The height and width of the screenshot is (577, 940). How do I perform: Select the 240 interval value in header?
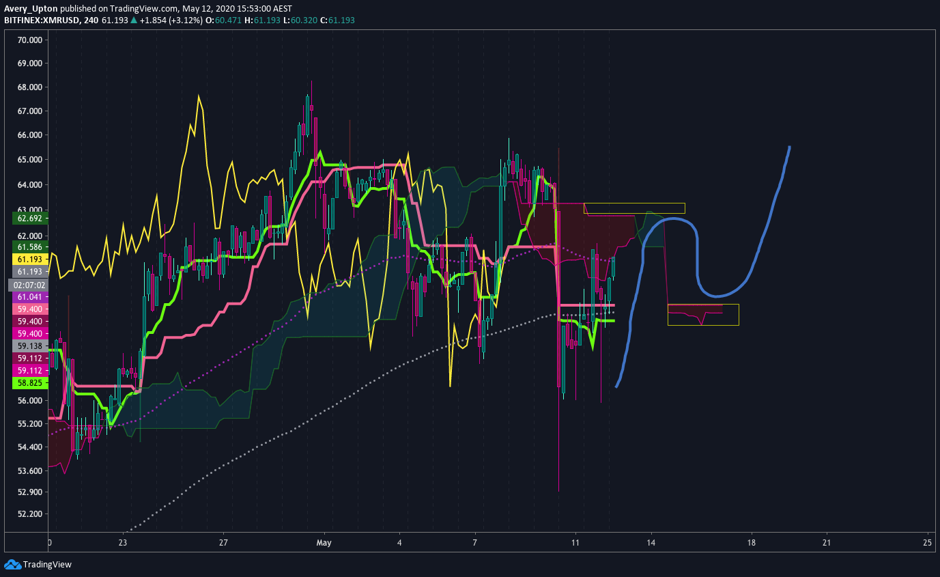pos(91,20)
